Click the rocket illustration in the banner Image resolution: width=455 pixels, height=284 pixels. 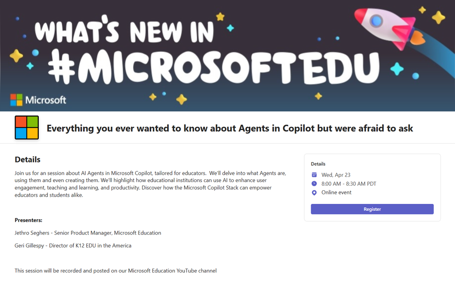pos(389,28)
